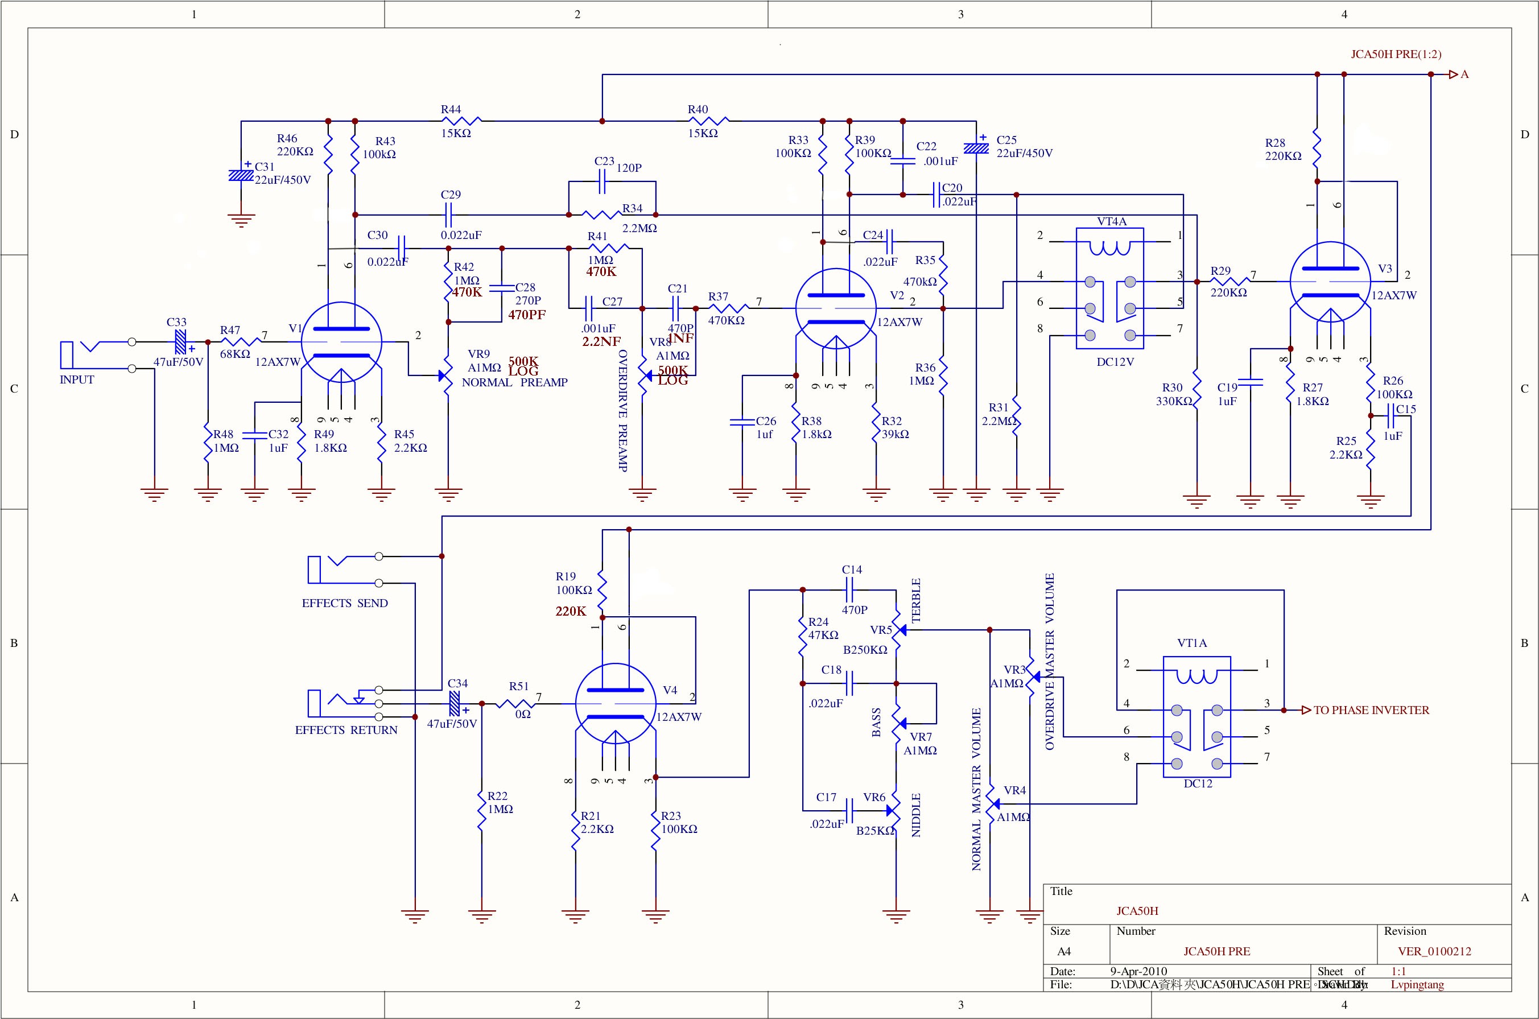The width and height of the screenshot is (1539, 1019).
Task: Click the R40 15KΩ resistor symbol
Action: [x=708, y=121]
